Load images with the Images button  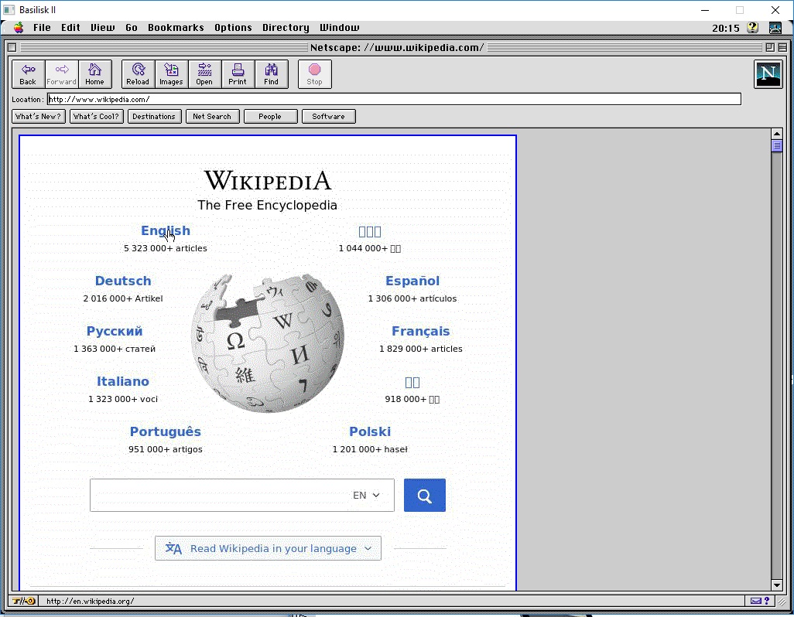pos(172,74)
